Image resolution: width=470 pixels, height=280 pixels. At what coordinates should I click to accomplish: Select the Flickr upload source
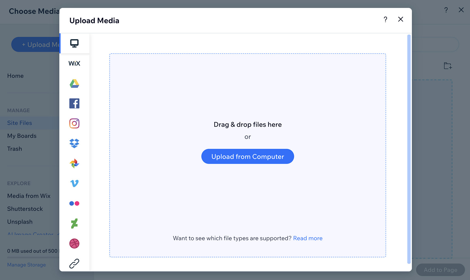(x=74, y=203)
